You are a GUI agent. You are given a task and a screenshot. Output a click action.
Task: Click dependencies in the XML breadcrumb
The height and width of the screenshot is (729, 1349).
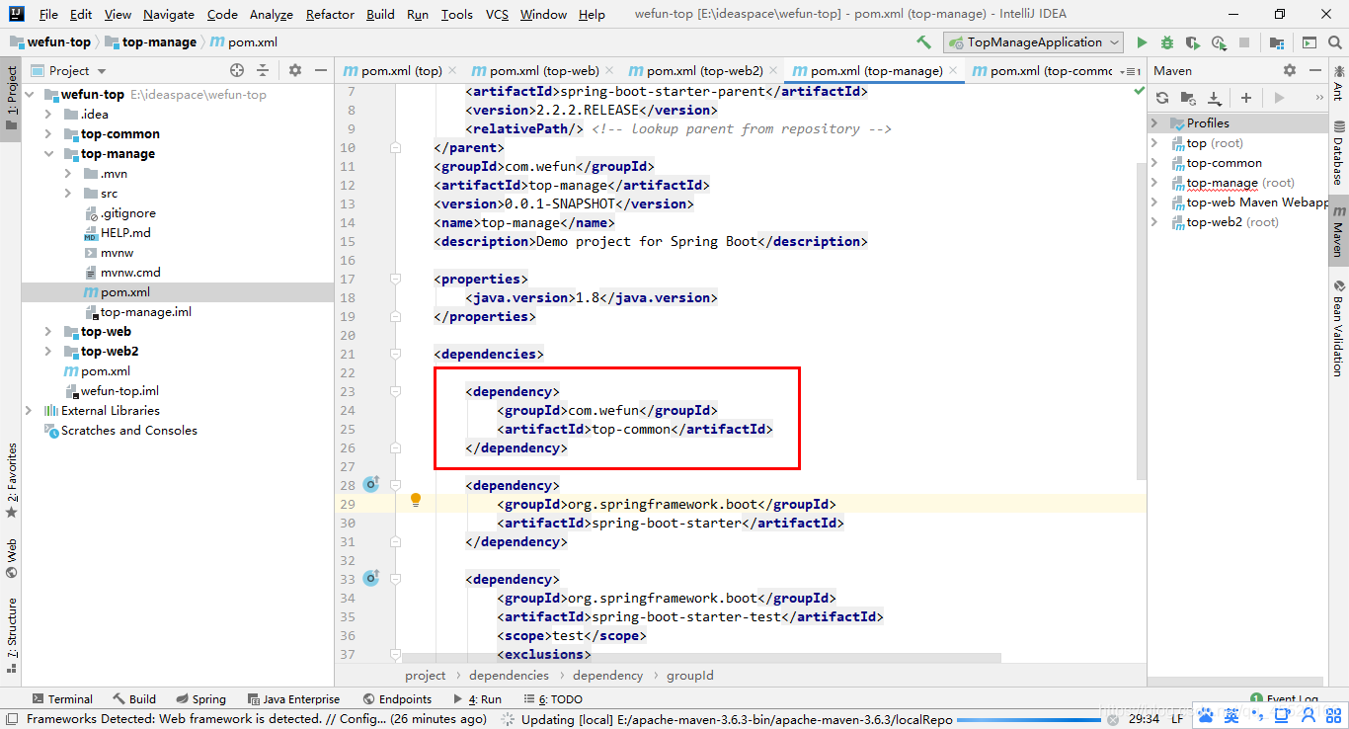coord(509,676)
